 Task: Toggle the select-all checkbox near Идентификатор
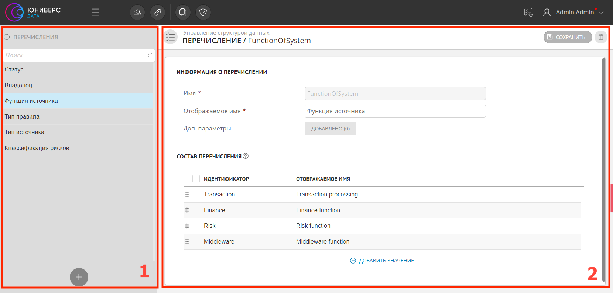196,179
